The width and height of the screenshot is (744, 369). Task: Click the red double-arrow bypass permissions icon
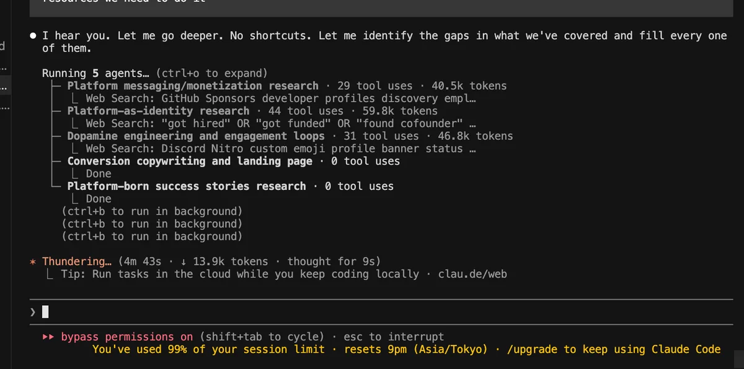[49, 337]
